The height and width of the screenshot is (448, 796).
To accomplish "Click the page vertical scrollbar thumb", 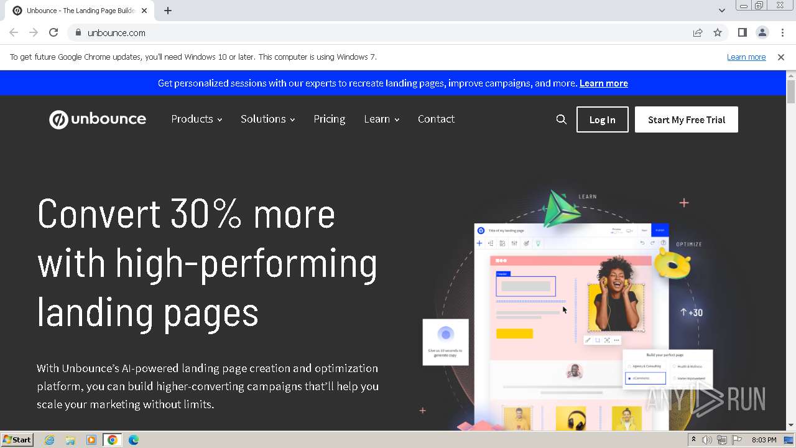I will (791, 91).
